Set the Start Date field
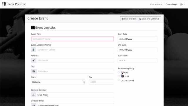This screenshot has width=188, height=106. [x=137, y=39]
